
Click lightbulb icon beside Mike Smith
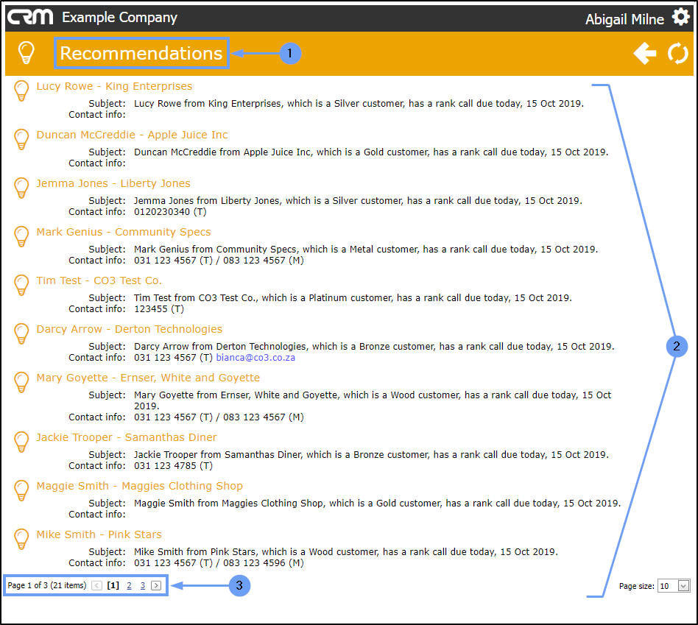pos(21,539)
